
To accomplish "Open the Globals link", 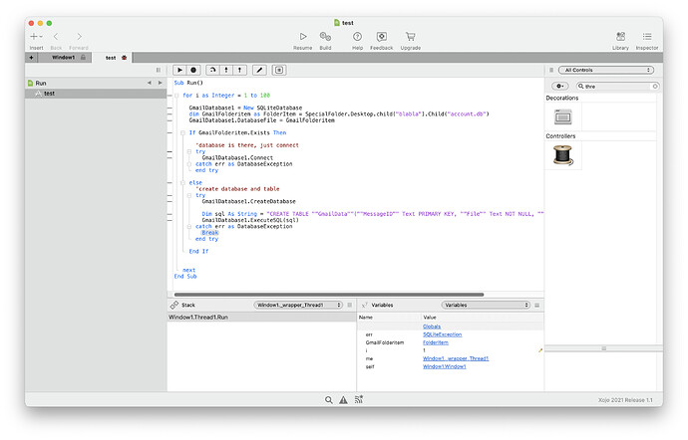I will (x=432, y=327).
